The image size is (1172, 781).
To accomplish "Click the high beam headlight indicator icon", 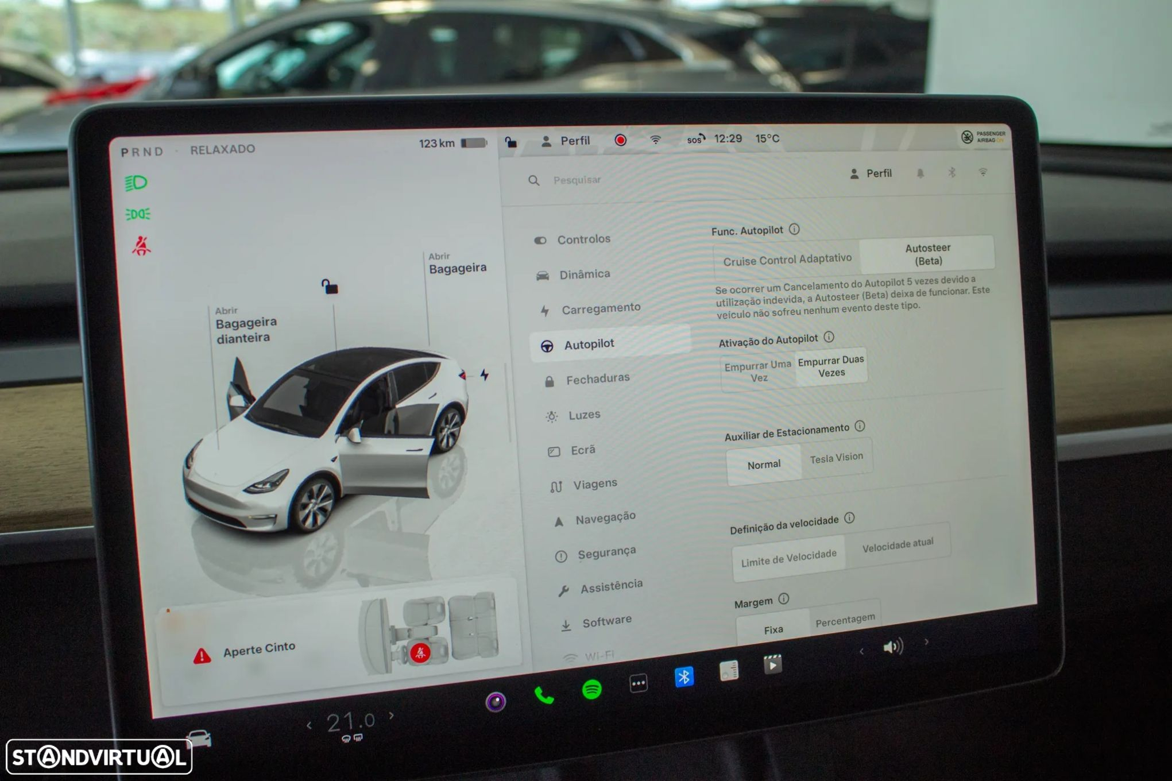I will [136, 183].
